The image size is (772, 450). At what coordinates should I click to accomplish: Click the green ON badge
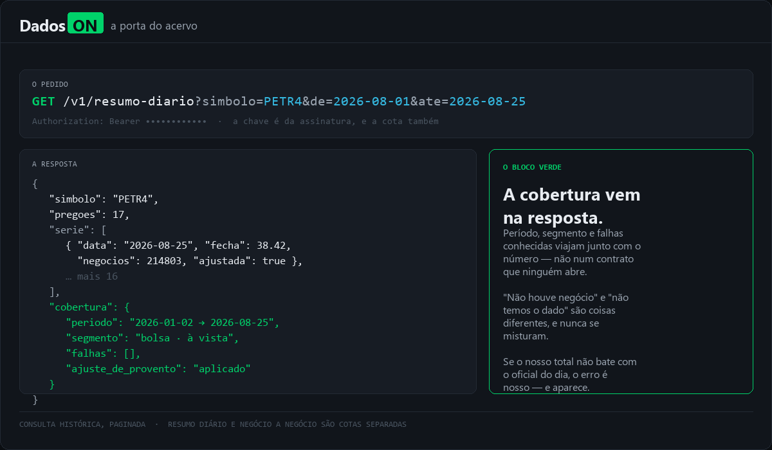86,23
